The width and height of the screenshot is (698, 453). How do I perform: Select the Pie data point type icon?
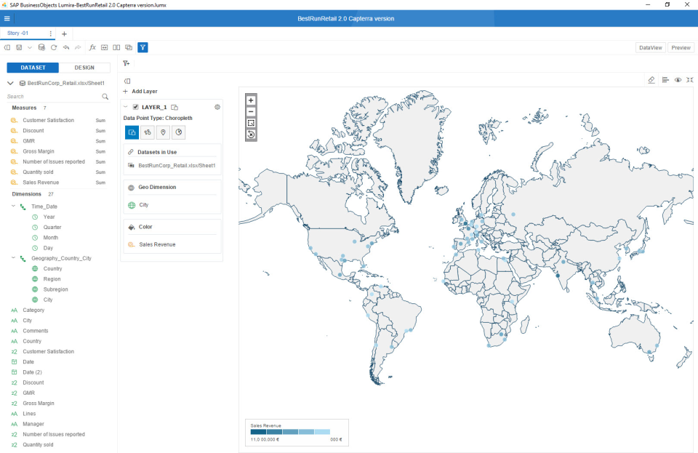tap(179, 132)
